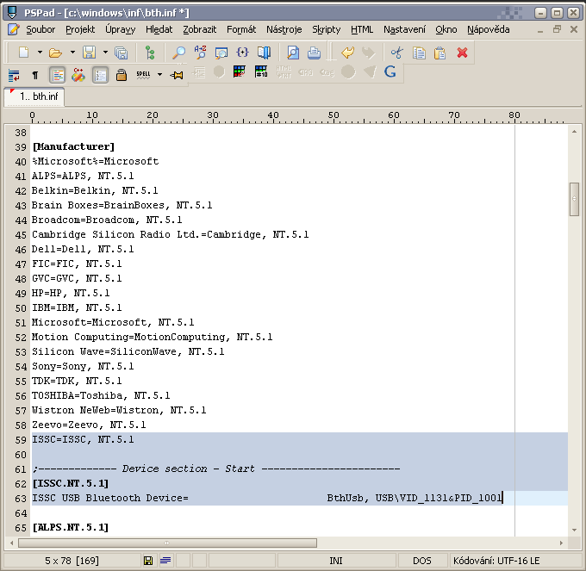
Task: Open the Úpravy menu
Action: (120, 29)
